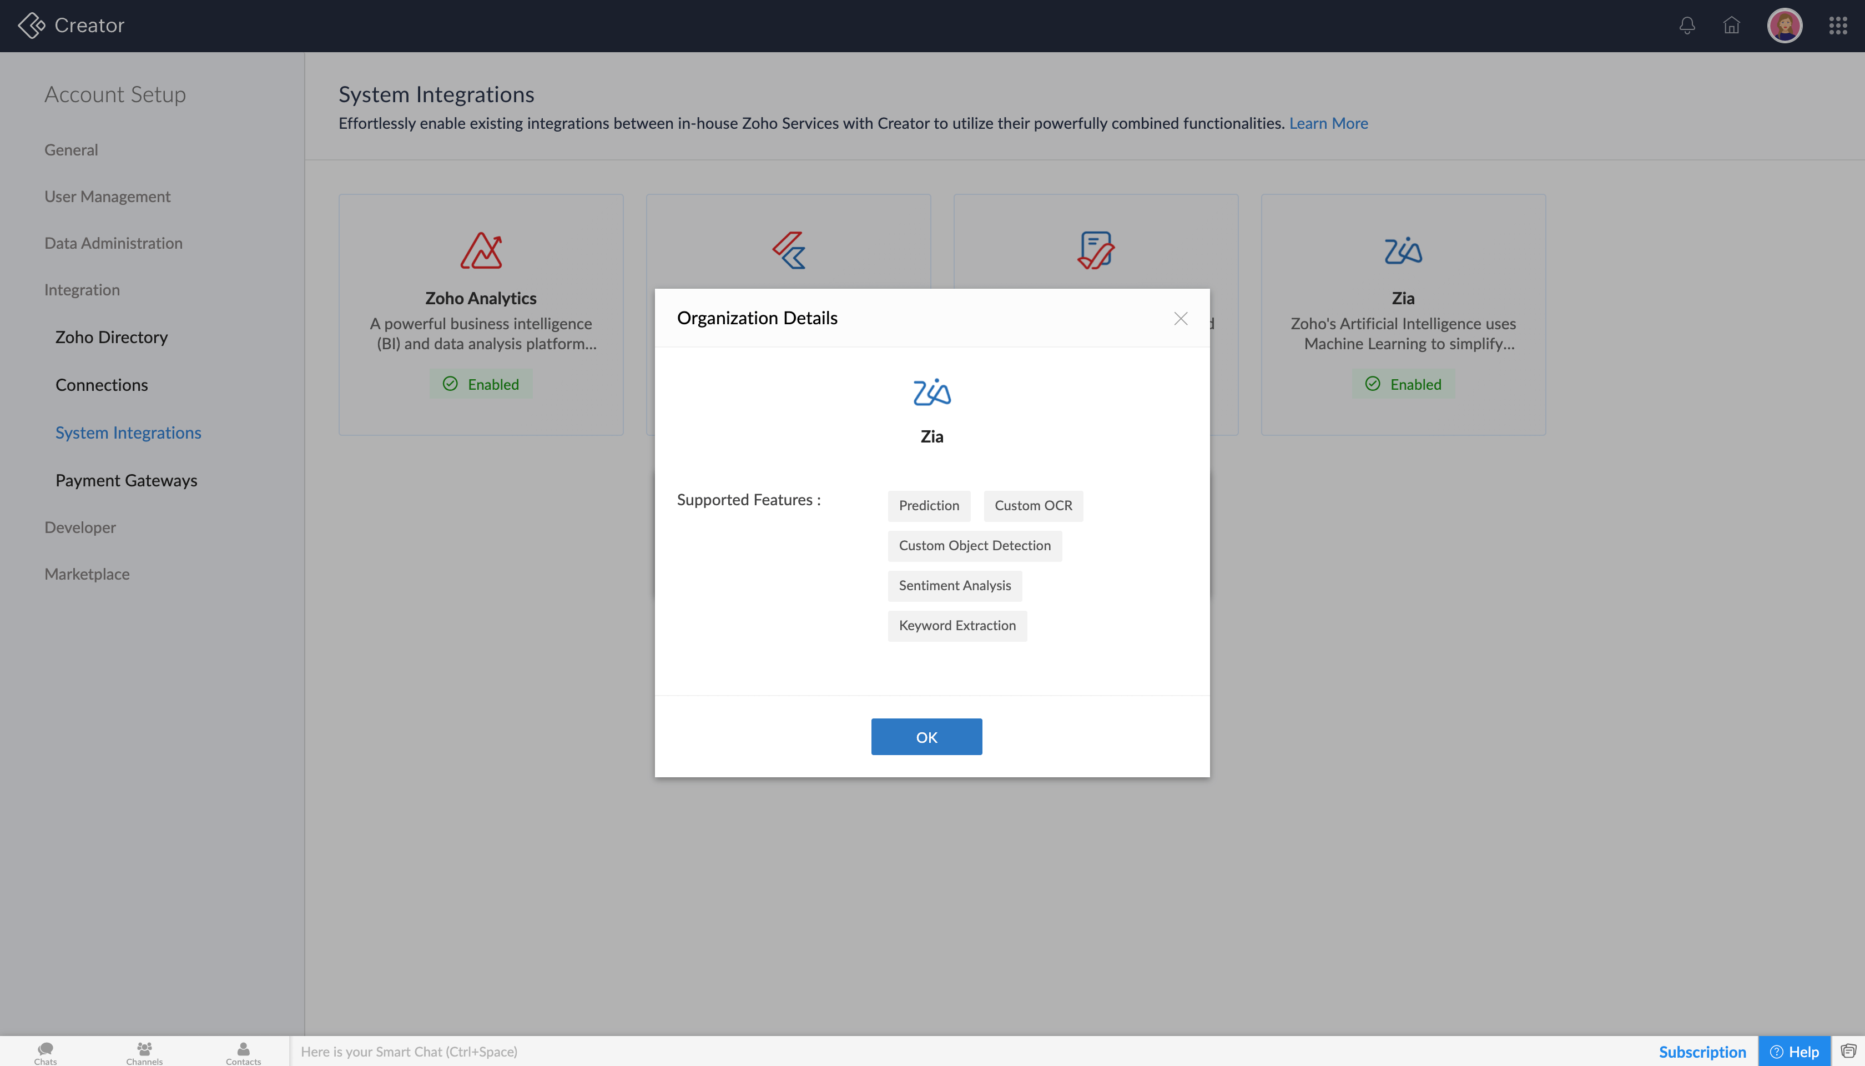The width and height of the screenshot is (1865, 1066).
Task: Open Chats in bottom bar
Action: [x=46, y=1052]
